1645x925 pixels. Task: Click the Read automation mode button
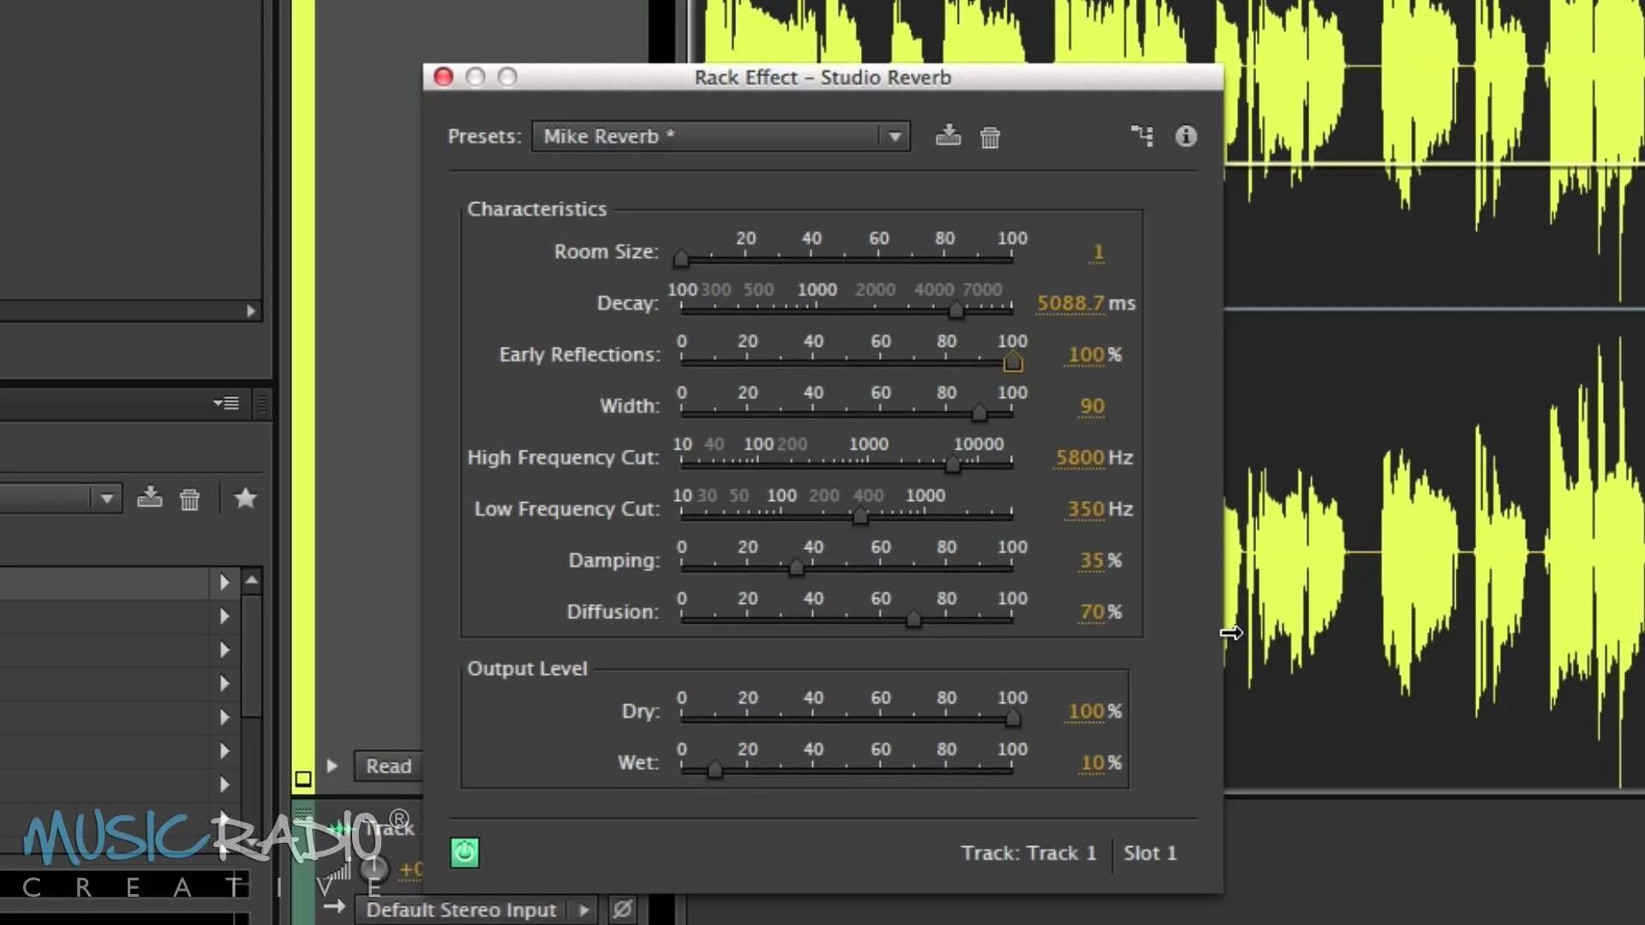click(x=388, y=766)
